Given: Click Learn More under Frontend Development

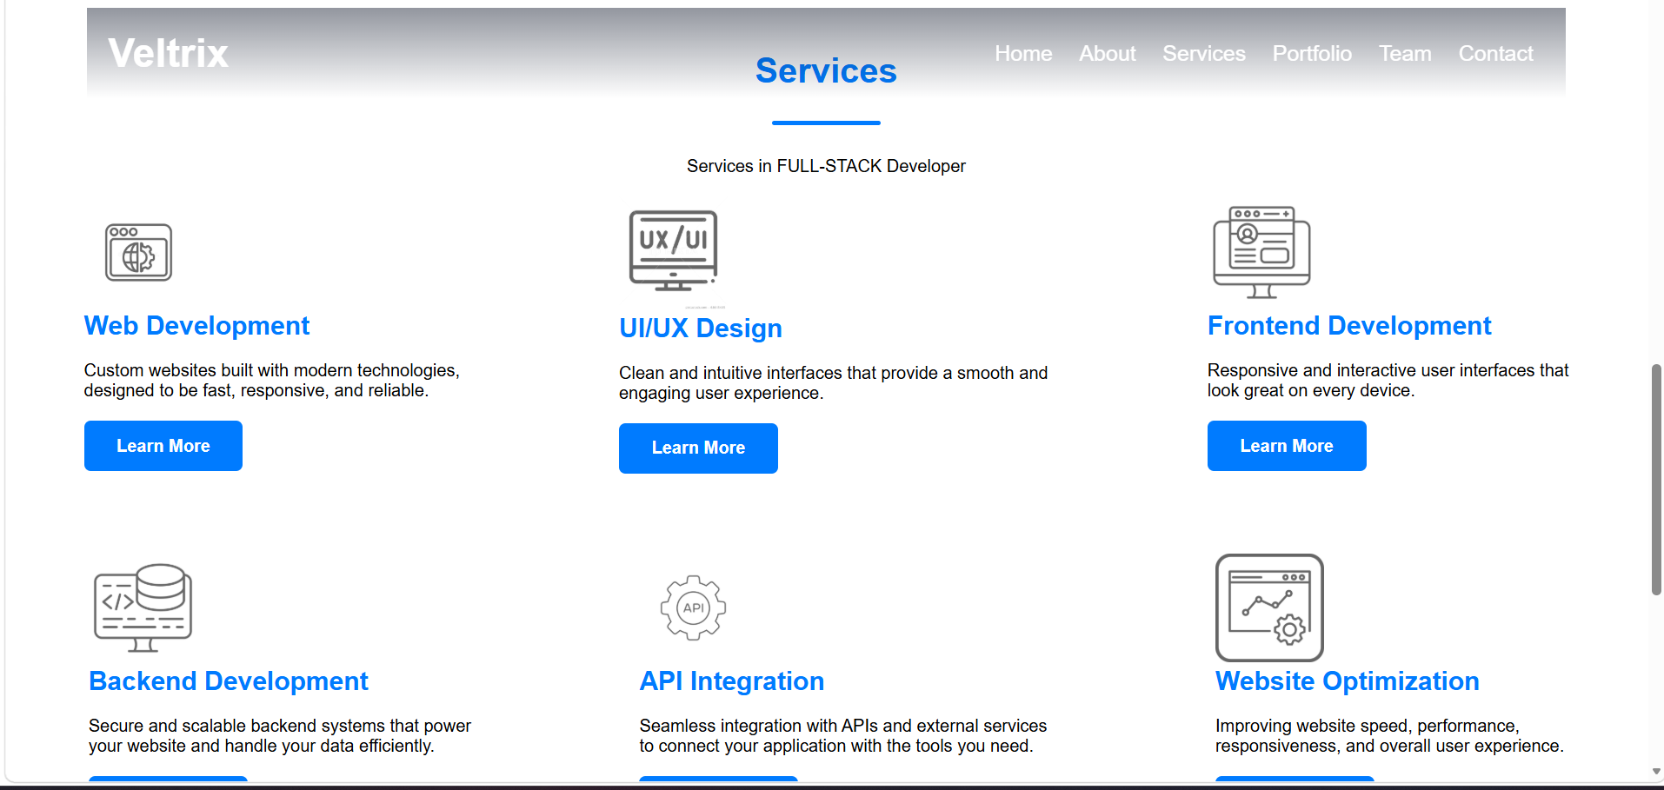Looking at the screenshot, I should [1287, 446].
